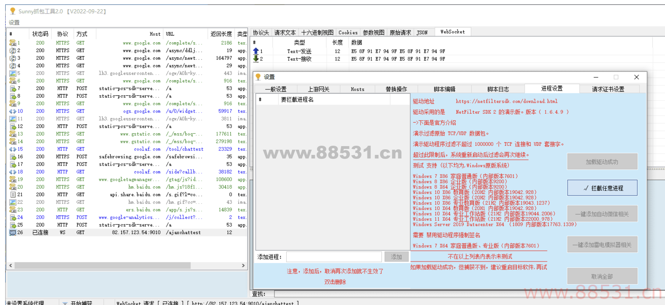Select the api.share.baidu.com host cell
Image resolution: width=665 pixels, height=305 pixels.
tap(135, 195)
